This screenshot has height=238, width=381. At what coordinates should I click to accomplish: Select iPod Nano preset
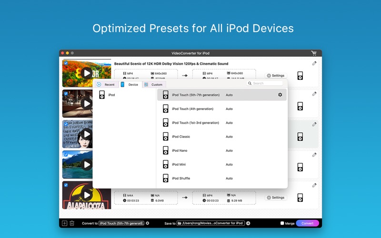222,150
